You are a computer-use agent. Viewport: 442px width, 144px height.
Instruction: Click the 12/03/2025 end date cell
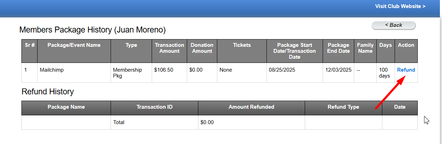[x=338, y=70]
